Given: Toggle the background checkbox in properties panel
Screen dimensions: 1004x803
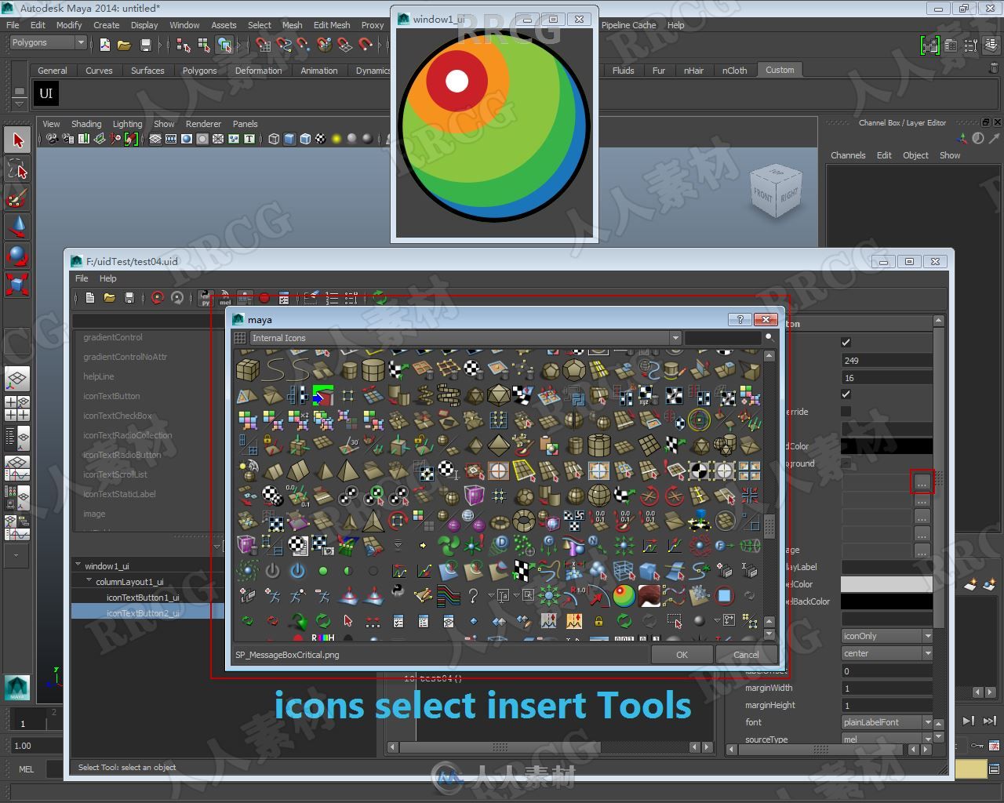Looking at the screenshot, I should pos(846,463).
